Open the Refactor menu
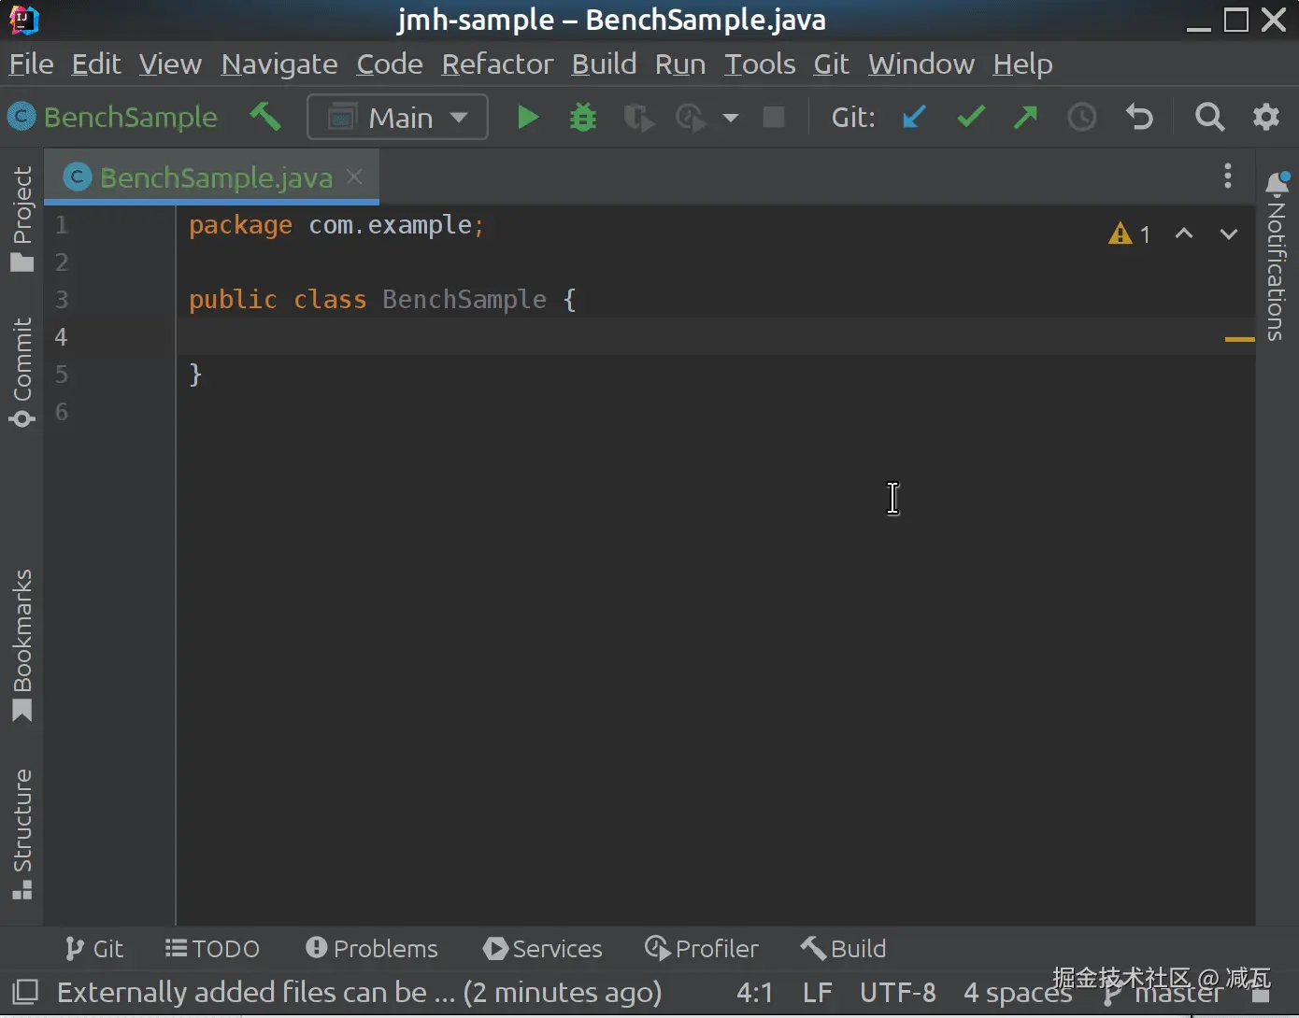The height and width of the screenshot is (1018, 1299). [497, 64]
